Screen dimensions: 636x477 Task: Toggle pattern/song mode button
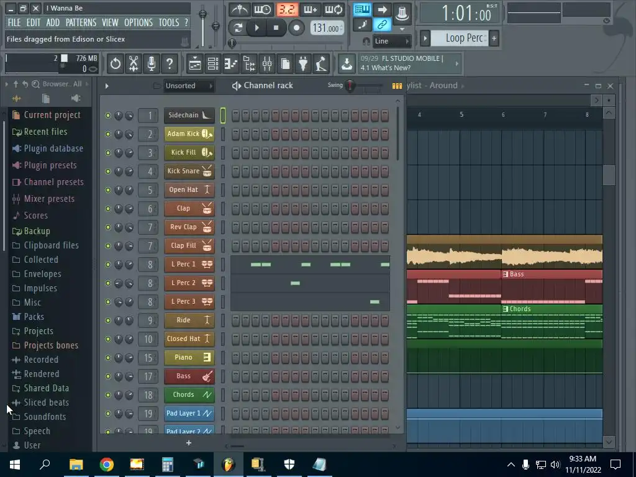tap(238, 27)
